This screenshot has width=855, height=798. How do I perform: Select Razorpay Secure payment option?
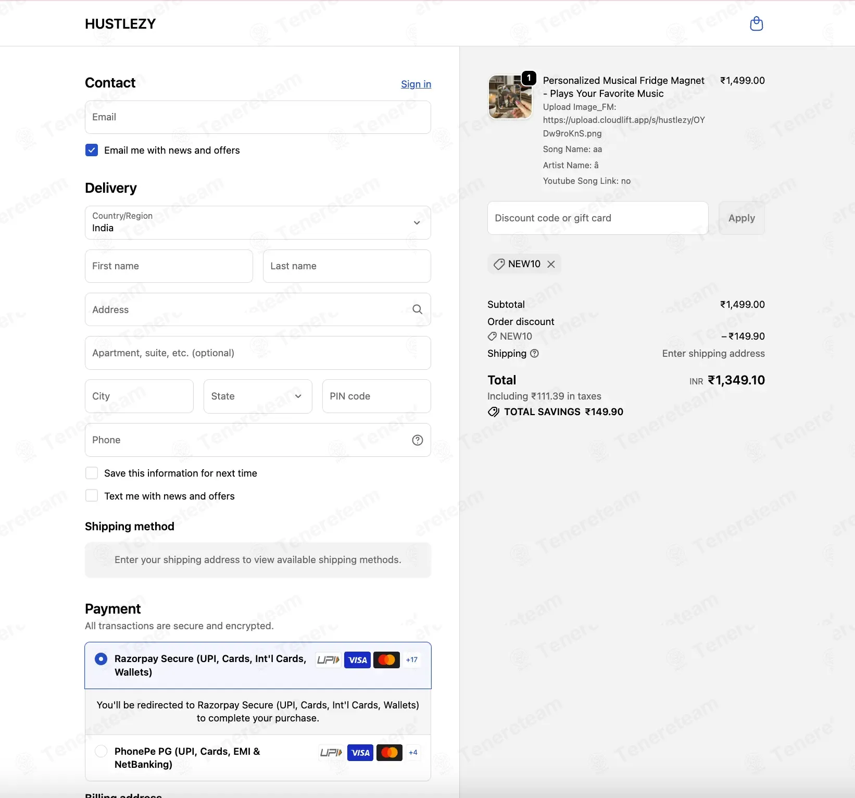point(101,659)
